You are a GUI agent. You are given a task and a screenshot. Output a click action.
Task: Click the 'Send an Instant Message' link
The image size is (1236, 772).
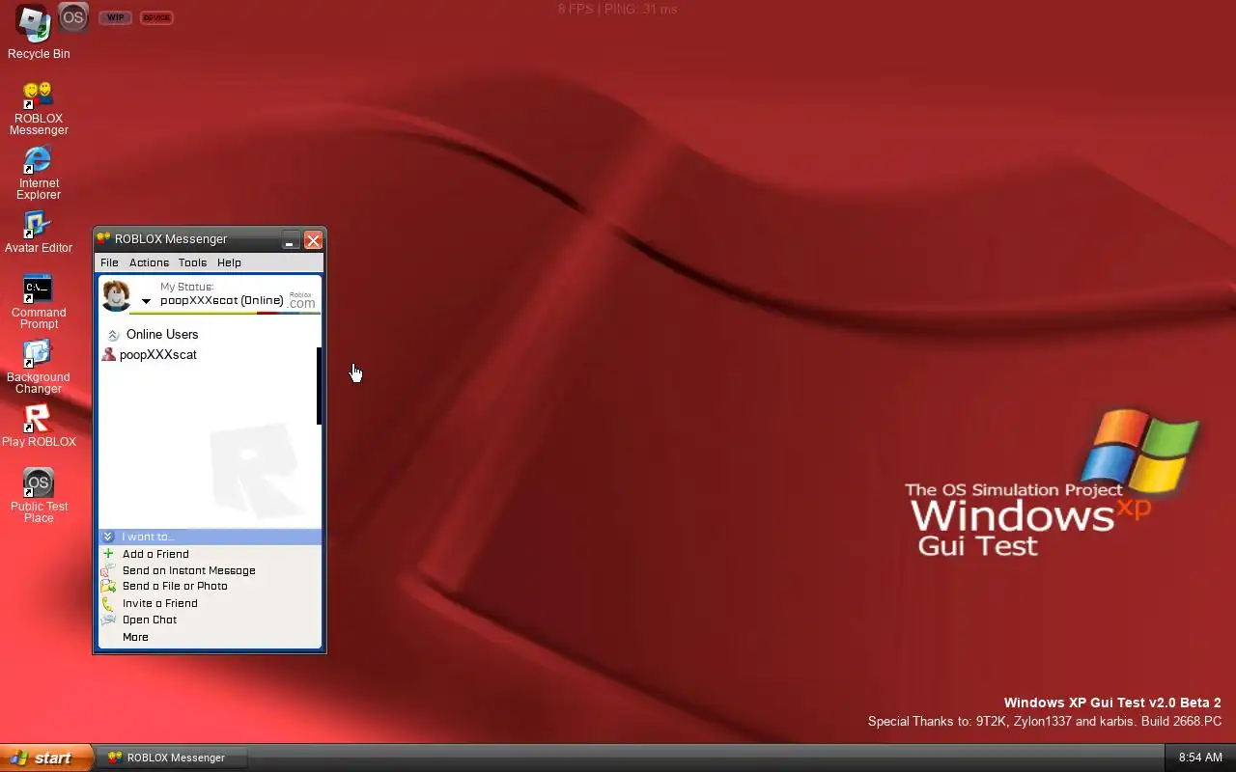tap(189, 570)
